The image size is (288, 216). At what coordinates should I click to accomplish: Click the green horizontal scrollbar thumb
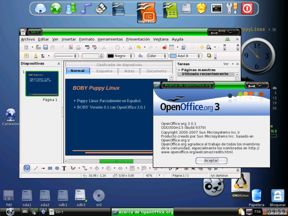pyautogui.click(x=116, y=161)
